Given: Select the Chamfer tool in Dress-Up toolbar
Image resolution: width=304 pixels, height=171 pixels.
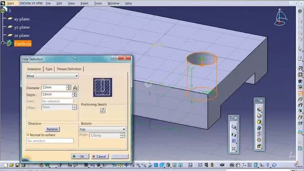Looking at the screenshot, I should [x=259, y=116].
